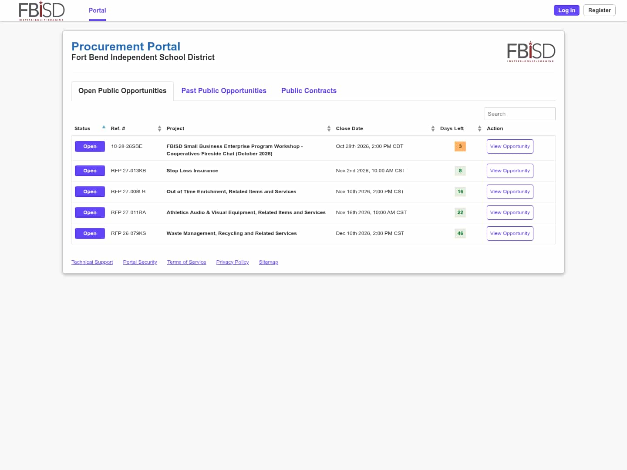
Task: Click the Waste Management, Recycling project title
Action: point(232,233)
